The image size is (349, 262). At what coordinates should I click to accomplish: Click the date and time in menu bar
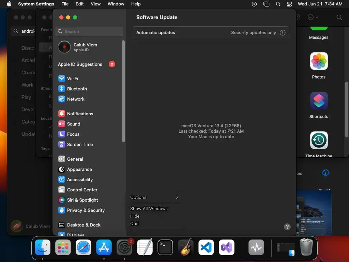pyautogui.click(x=320, y=4)
